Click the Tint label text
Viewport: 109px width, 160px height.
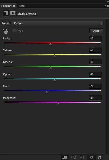(x=21, y=31)
